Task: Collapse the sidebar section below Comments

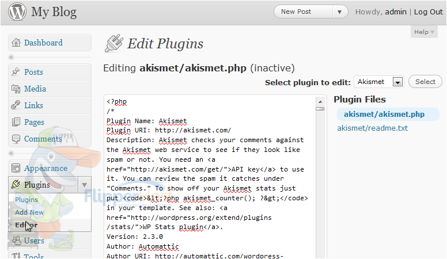Action: [11, 154]
